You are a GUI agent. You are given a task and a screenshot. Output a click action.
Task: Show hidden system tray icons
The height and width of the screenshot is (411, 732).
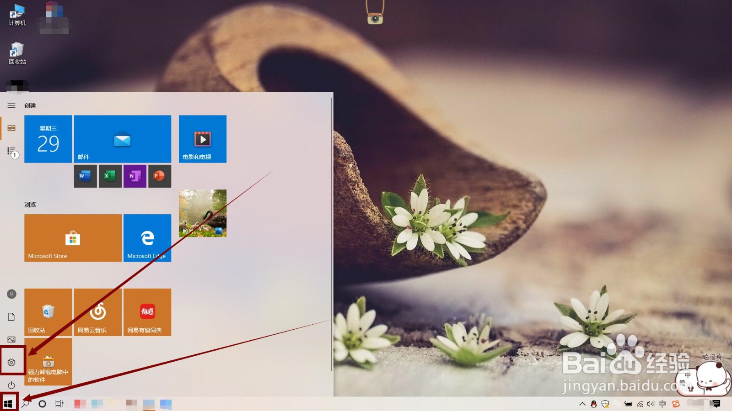(x=582, y=404)
